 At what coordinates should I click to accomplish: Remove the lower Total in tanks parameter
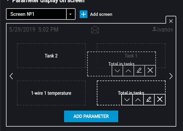160,100
